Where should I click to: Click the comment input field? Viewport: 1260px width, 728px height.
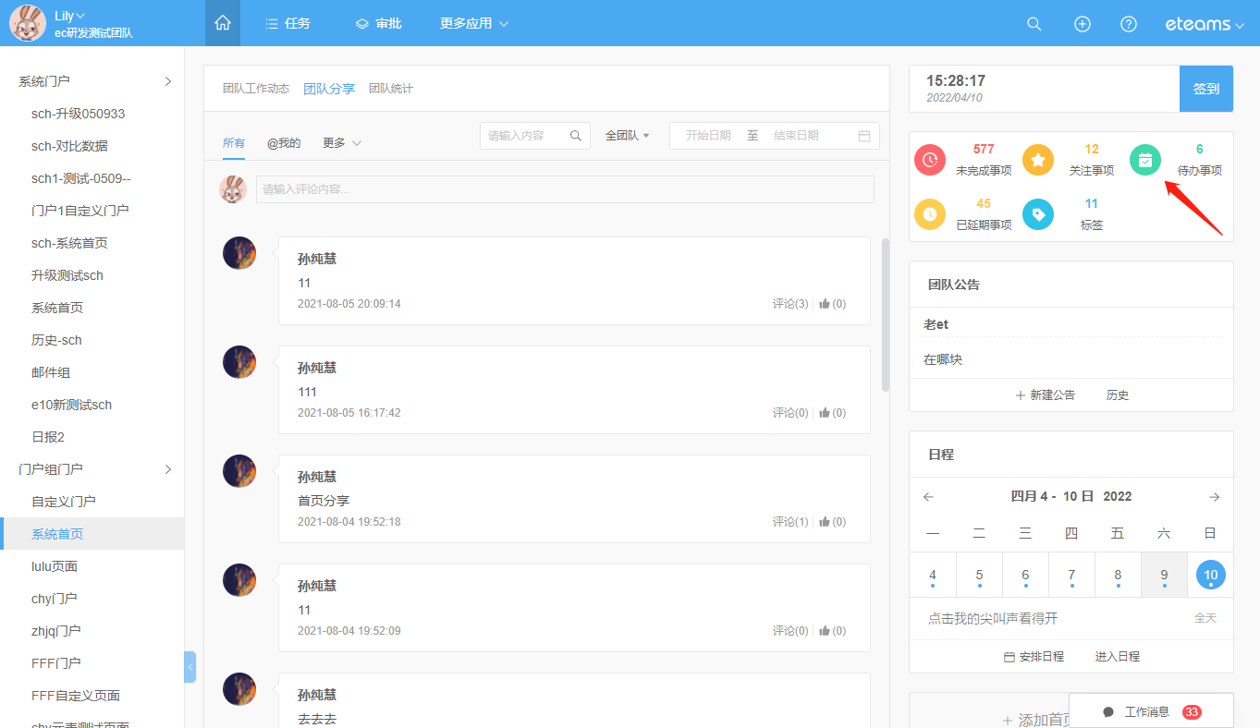coord(564,189)
